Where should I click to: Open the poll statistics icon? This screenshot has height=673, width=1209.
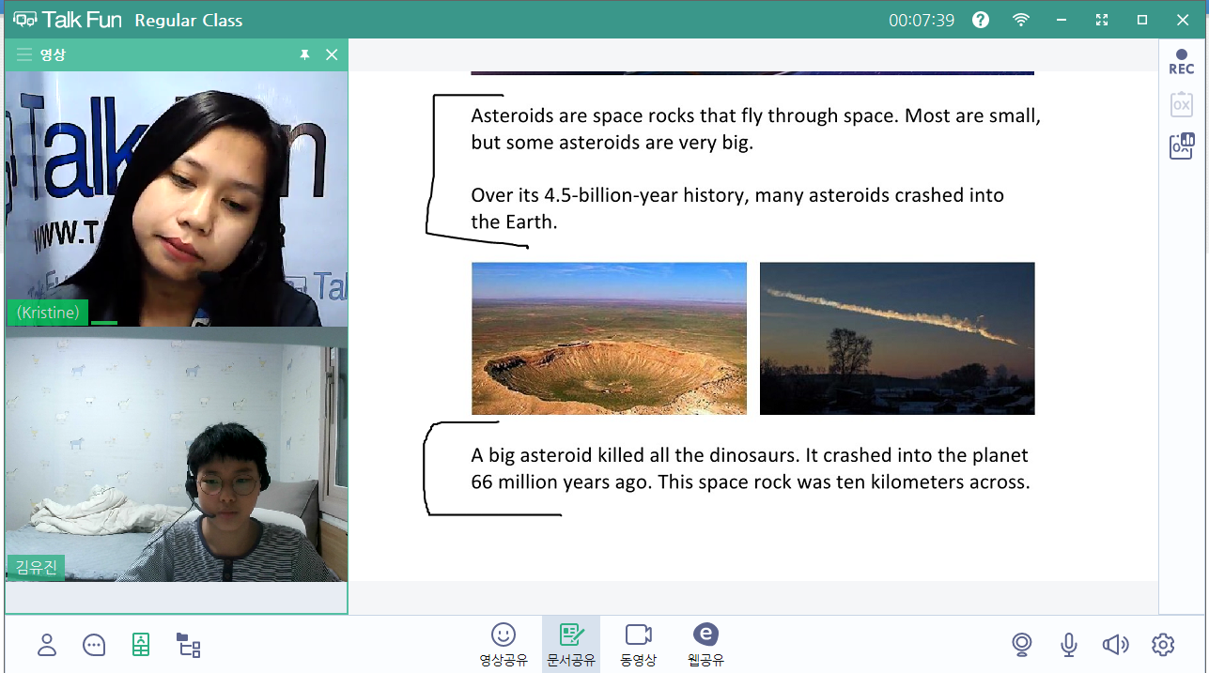click(1181, 145)
